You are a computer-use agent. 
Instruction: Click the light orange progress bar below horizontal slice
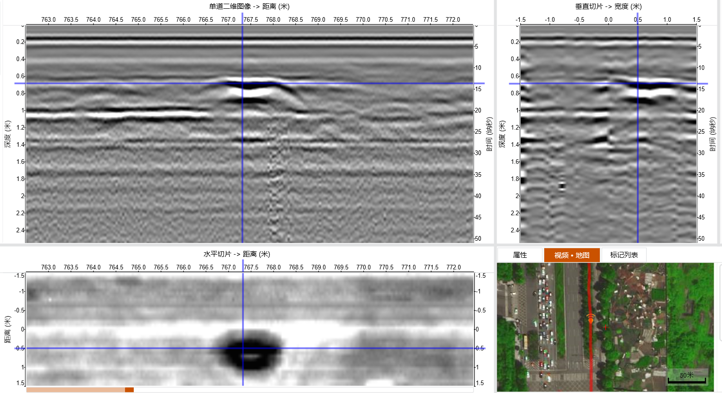pos(75,390)
